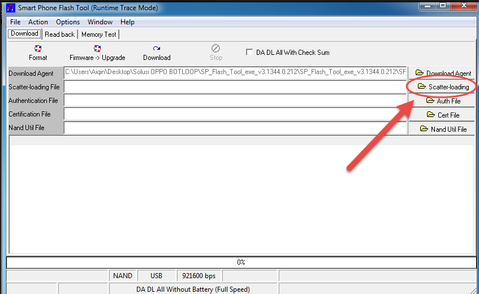Click the Format toolbar icon
Viewport: 479px width, 294px height.
pyautogui.click(x=38, y=49)
